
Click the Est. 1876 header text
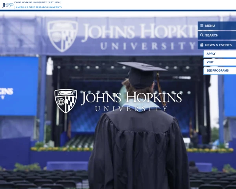(x=54, y=2)
